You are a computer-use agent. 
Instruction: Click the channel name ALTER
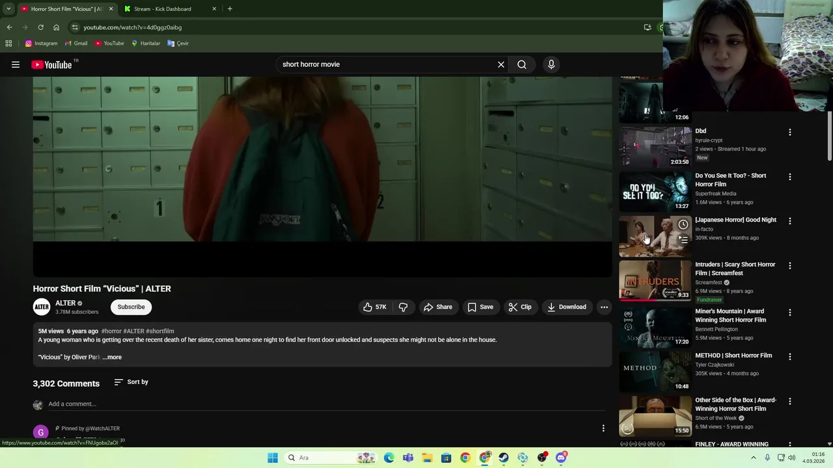pyautogui.click(x=65, y=303)
